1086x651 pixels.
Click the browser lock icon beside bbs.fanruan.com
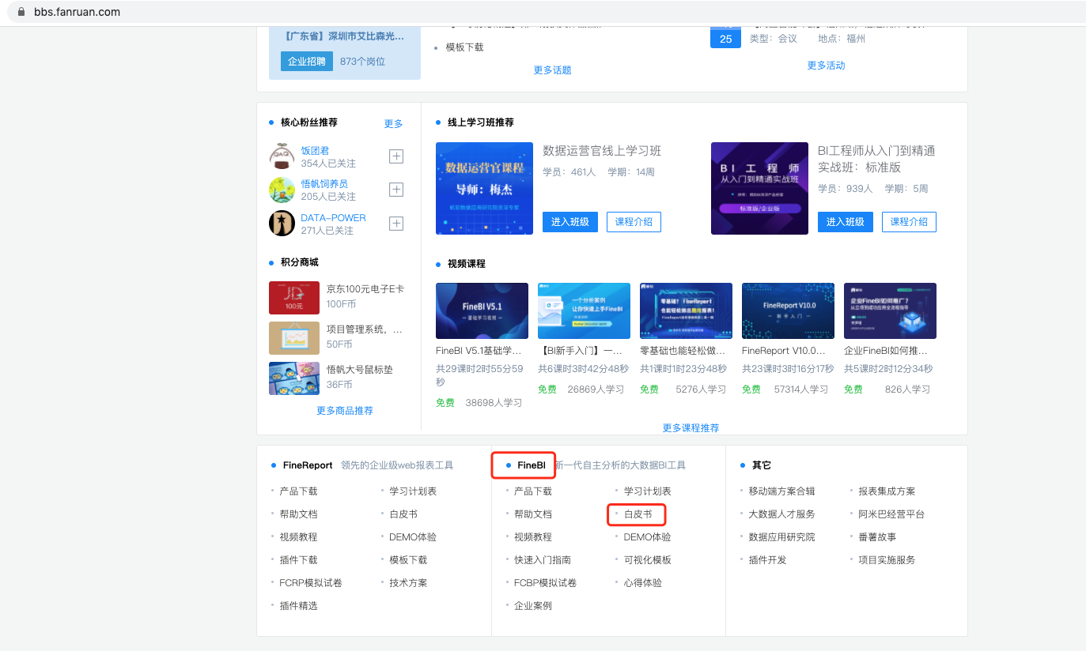21,12
